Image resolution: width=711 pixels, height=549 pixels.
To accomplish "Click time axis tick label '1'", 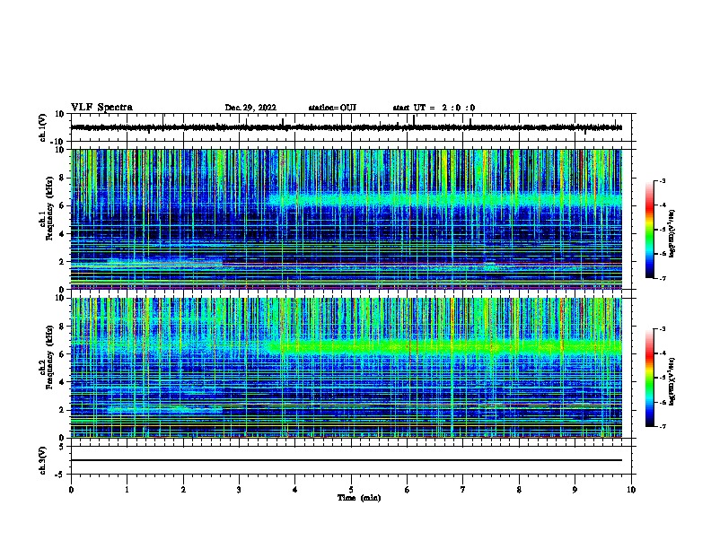I will [127, 490].
